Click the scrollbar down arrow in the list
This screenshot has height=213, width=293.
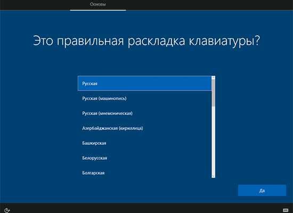tap(214, 176)
